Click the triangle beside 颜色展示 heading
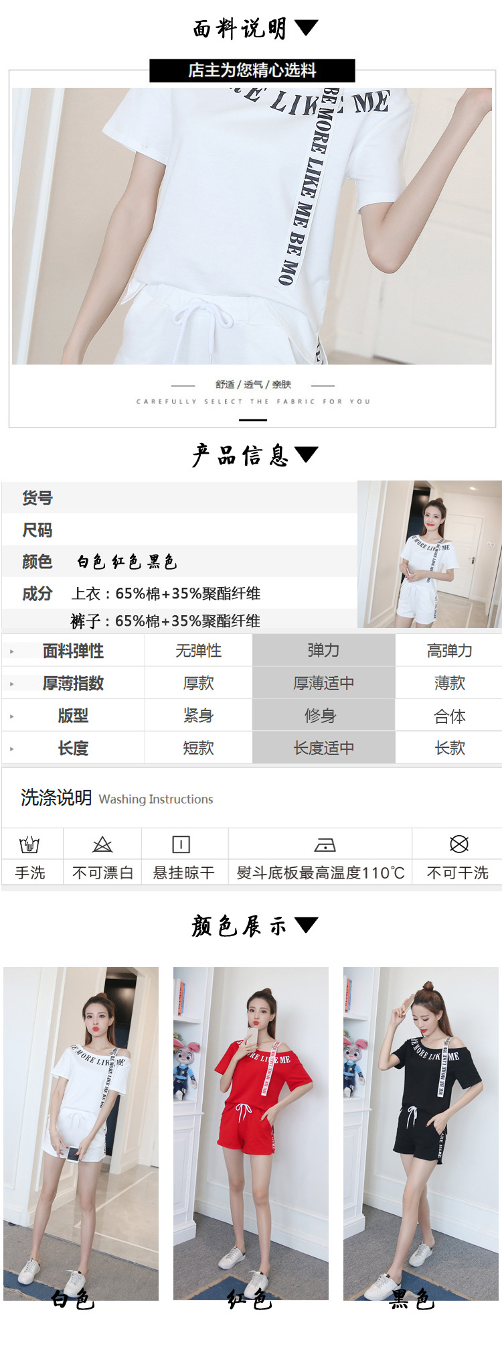Viewport: 502px width, 1349px height. [x=307, y=925]
